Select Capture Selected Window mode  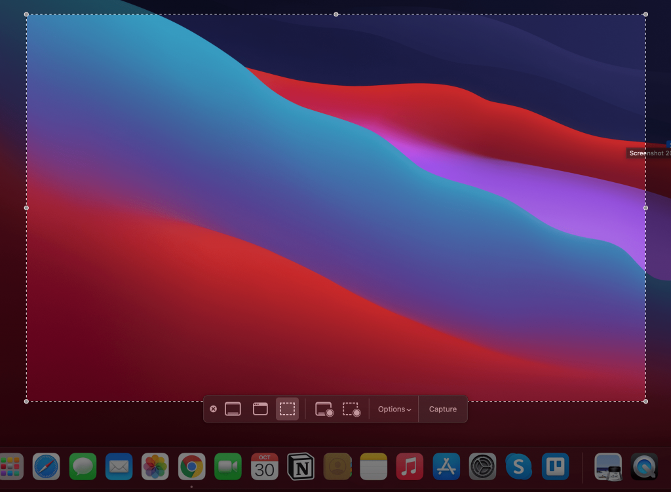[260, 409]
